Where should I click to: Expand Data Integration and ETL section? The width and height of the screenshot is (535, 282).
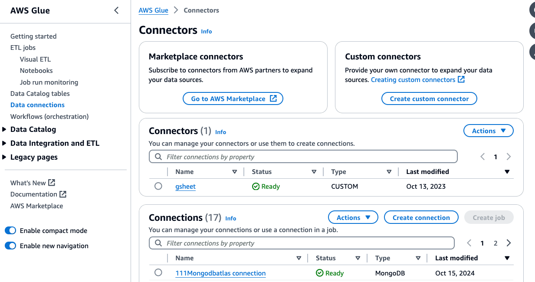tap(4, 143)
